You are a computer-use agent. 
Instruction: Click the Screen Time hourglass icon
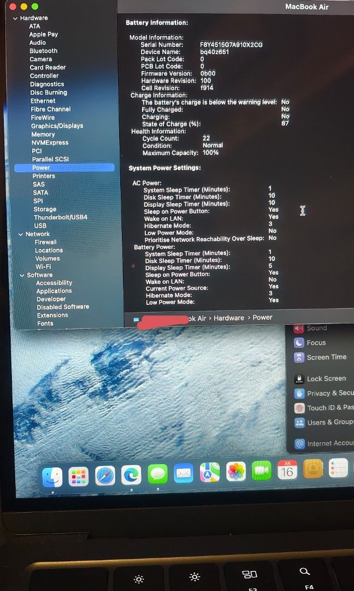coord(299,357)
